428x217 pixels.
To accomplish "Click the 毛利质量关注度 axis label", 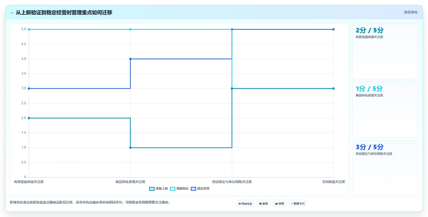I will (333, 182).
